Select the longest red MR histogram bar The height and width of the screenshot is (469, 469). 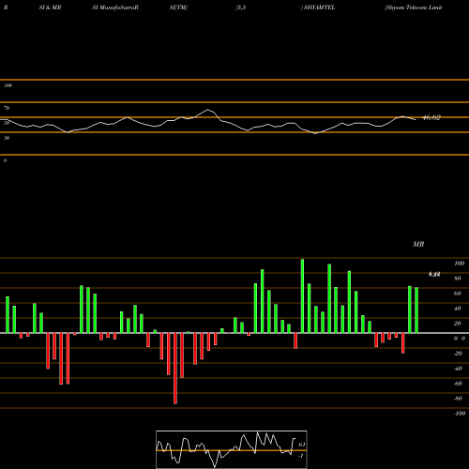click(x=175, y=369)
